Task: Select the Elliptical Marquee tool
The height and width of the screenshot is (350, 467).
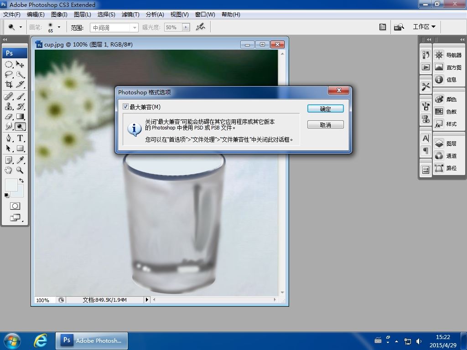Action: pyautogui.click(x=9, y=64)
